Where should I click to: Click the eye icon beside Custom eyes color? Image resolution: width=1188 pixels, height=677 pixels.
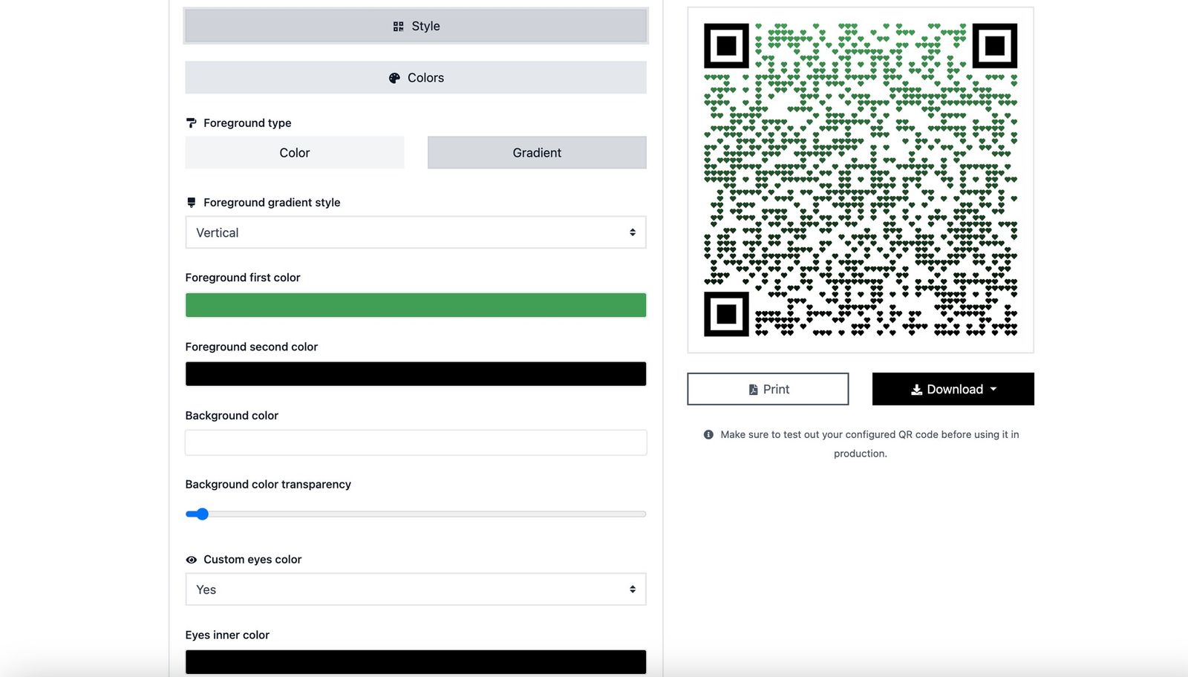(x=192, y=560)
